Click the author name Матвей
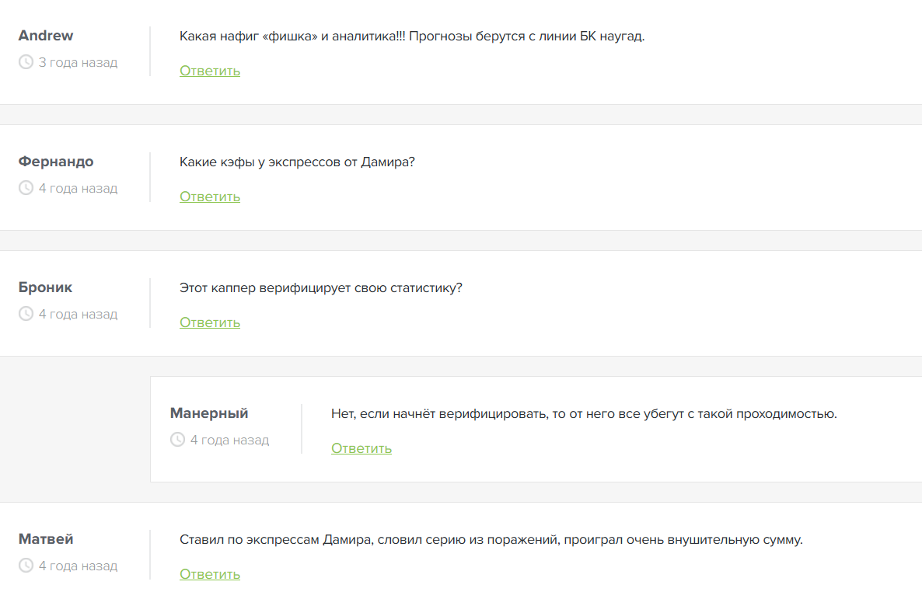The height and width of the screenshot is (599, 922). click(x=46, y=539)
